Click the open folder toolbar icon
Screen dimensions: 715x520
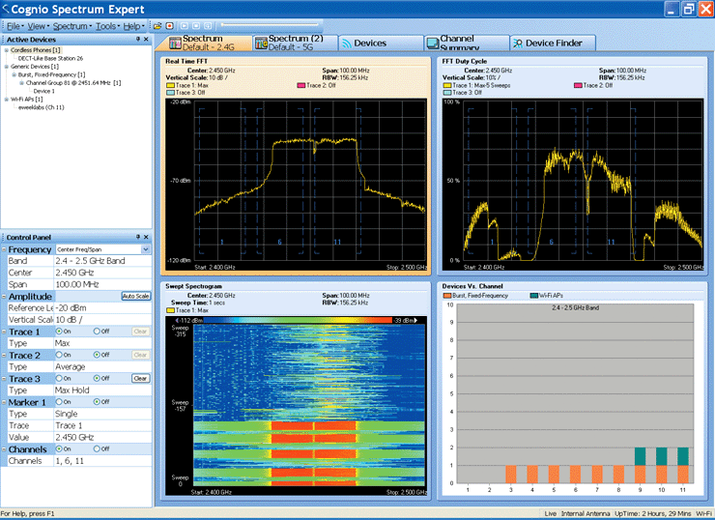click(x=157, y=26)
